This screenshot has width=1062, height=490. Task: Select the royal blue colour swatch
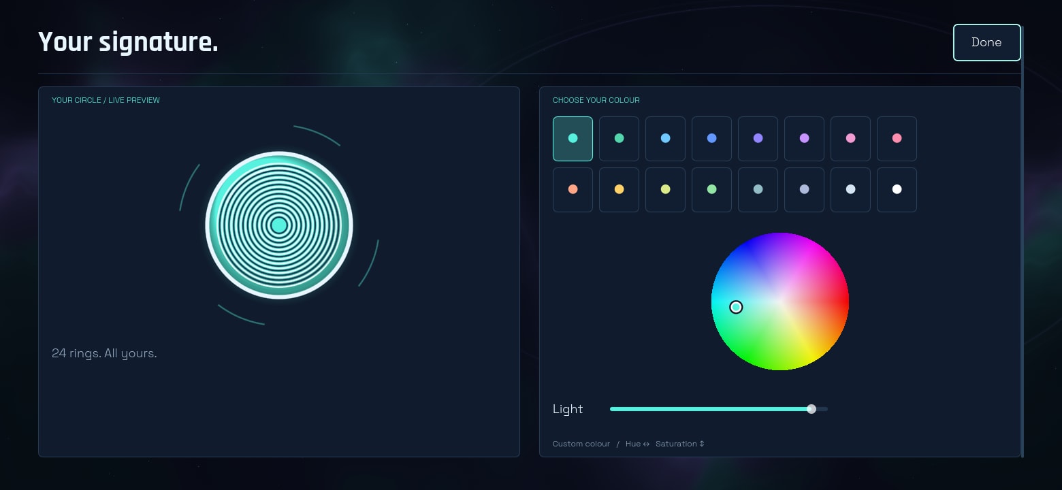pyautogui.click(x=711, y=139)
